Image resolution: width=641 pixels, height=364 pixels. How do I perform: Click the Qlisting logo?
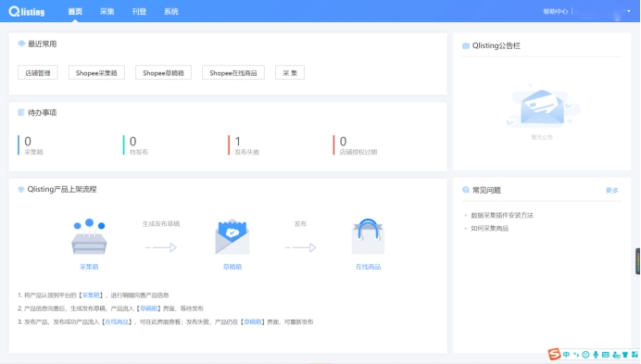(x=27, y=11)
